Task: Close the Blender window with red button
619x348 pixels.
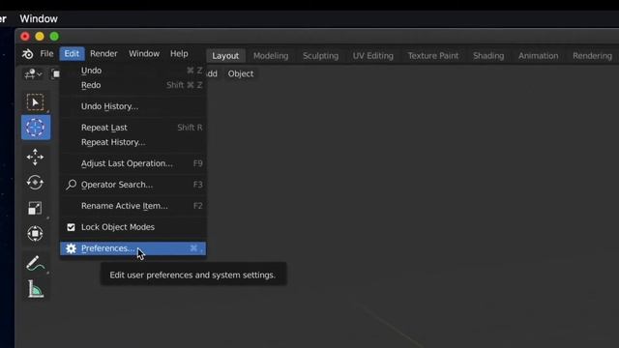Action: (25, 37)
